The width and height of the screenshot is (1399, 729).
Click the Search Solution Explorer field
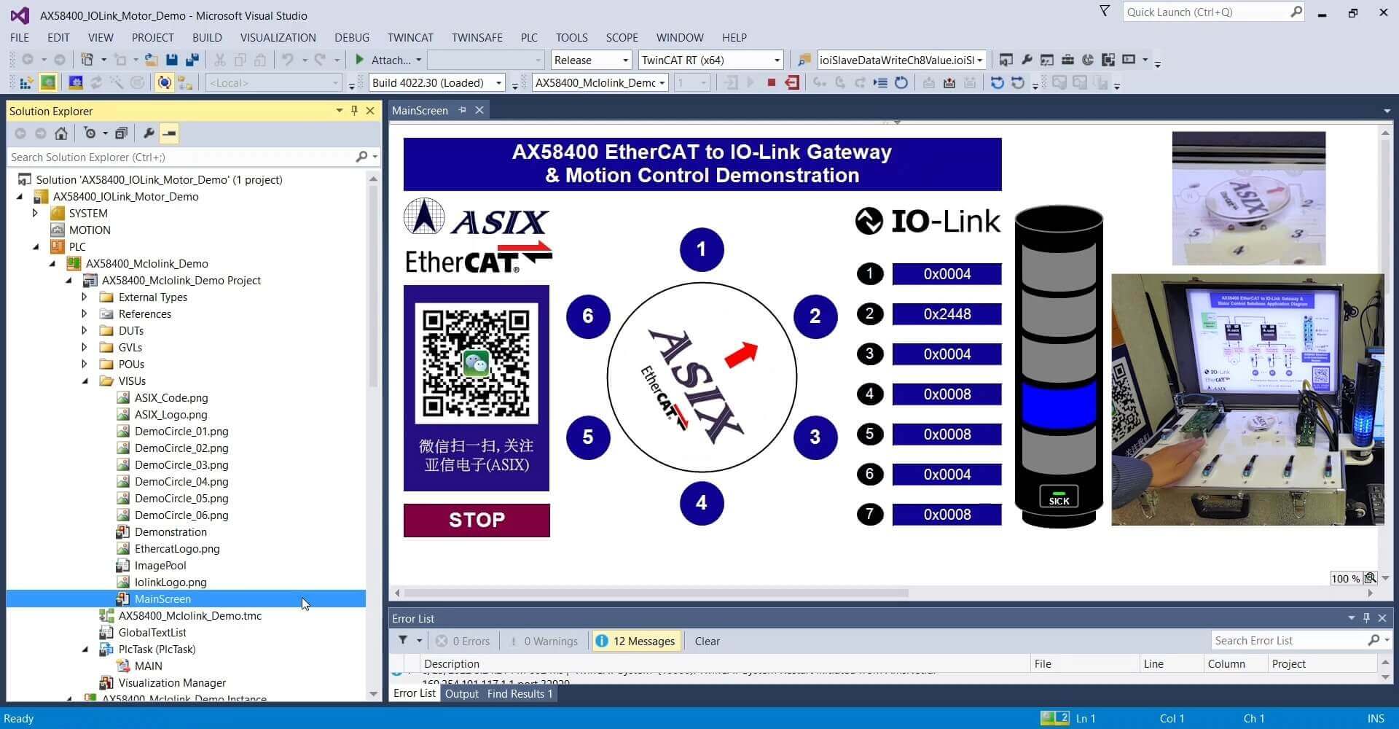[182, 157]
